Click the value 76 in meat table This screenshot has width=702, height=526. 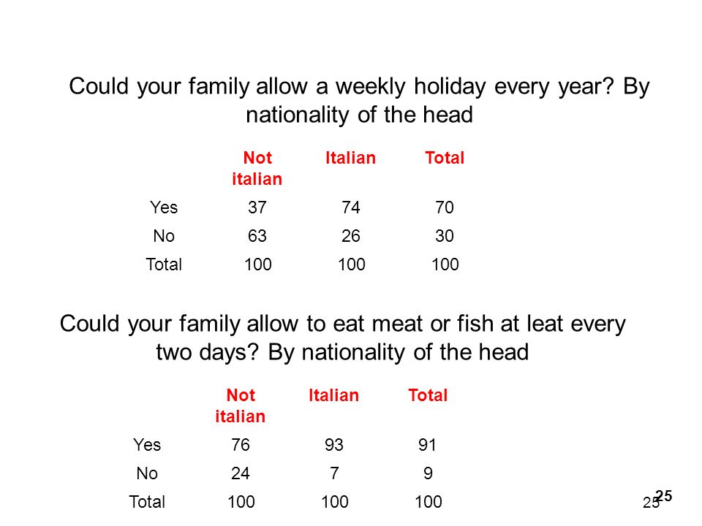[x=241, y=445]
